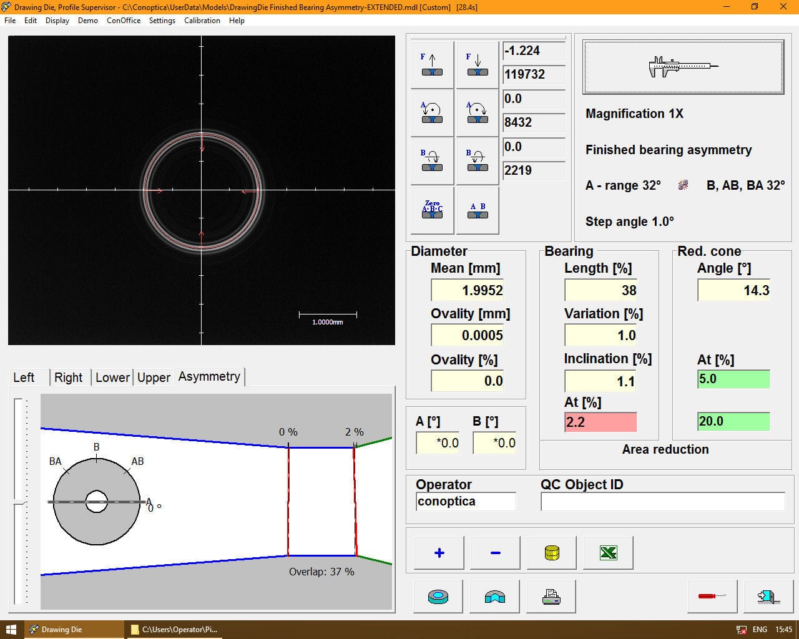The height and width of the screenshot is (639, 799).
Task: Click the F down focus movement icon
Action: click(477, 63)
